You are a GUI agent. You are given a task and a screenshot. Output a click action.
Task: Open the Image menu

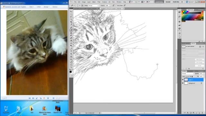click(x=84, y=2)
